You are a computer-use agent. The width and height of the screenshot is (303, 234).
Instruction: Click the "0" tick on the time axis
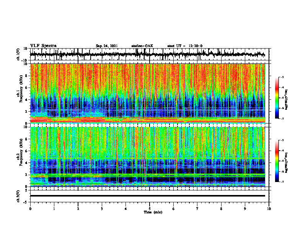(30, 209)
